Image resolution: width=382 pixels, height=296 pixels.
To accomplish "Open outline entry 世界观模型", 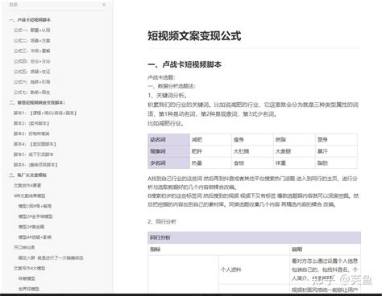I will [29, 289].
